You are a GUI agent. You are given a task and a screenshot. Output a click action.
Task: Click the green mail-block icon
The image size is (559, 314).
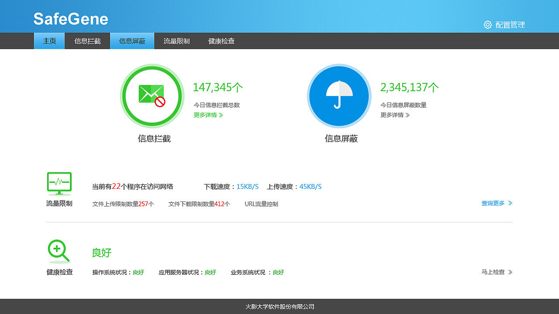click(x=151, y=96)
